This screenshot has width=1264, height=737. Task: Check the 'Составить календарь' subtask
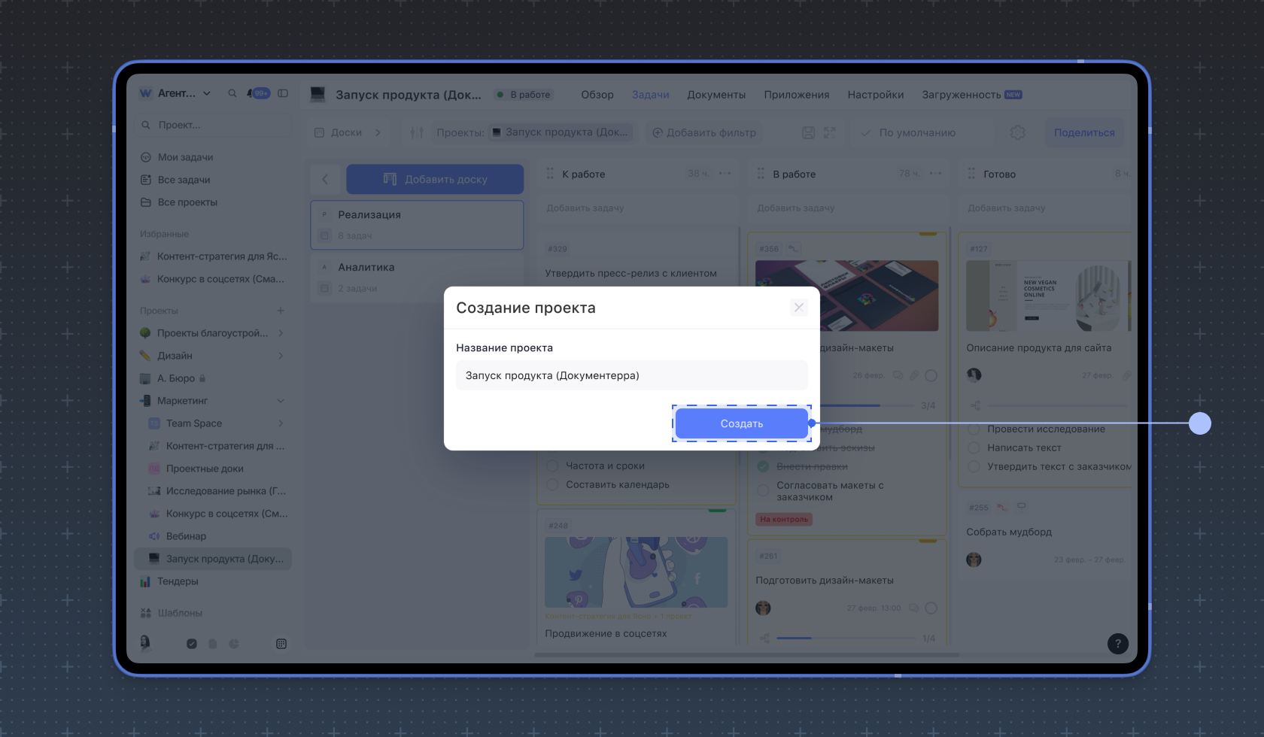pyautogui.click(x=553, y=484)
